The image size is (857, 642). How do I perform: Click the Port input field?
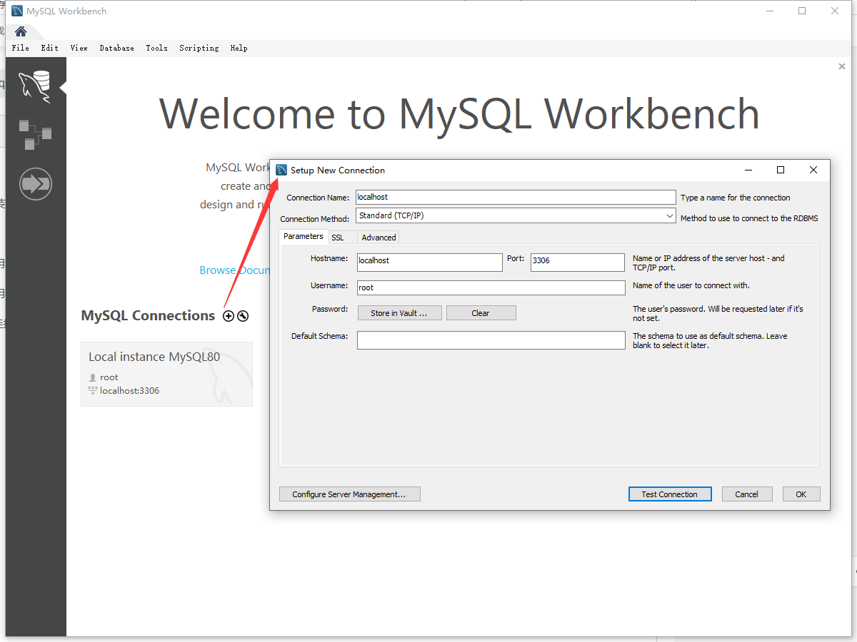click(x=577, y=262)
